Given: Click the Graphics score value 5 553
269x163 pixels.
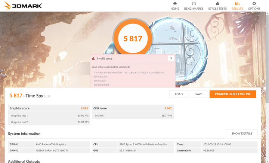Looking at the screenshot, I should coord(84,108).
